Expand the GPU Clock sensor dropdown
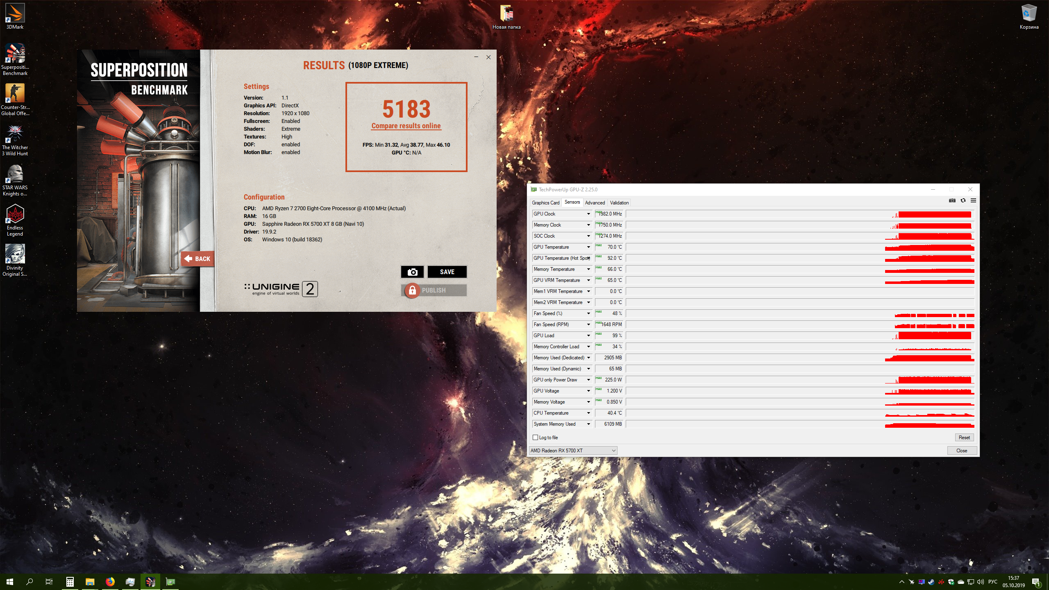Image resolution: width=1049 pixels, height=590 pixels. click(x=588, y=214)
